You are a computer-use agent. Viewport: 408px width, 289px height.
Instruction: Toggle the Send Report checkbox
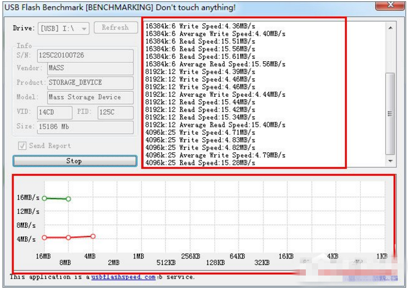click(22, 146)
